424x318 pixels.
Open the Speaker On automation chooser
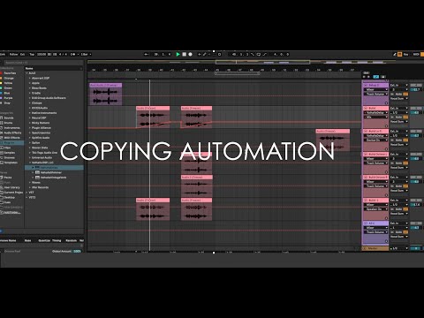pyautogui.click(x=376, y=209)
